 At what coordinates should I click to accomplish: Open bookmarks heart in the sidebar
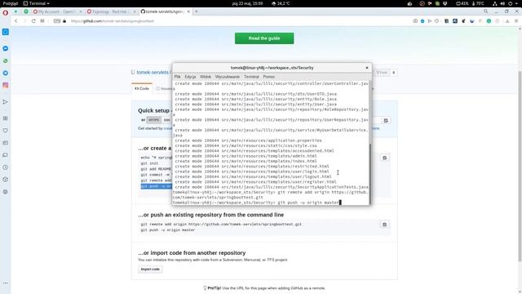click(6, 131)
